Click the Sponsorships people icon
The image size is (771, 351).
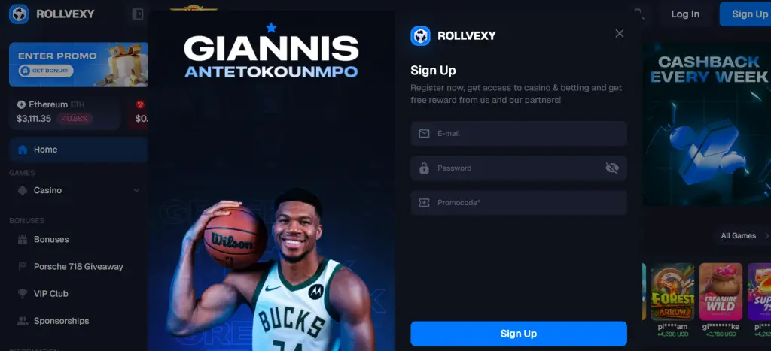[23, 321]
